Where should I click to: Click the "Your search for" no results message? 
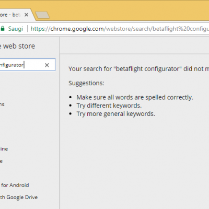[x=138, y=69]
